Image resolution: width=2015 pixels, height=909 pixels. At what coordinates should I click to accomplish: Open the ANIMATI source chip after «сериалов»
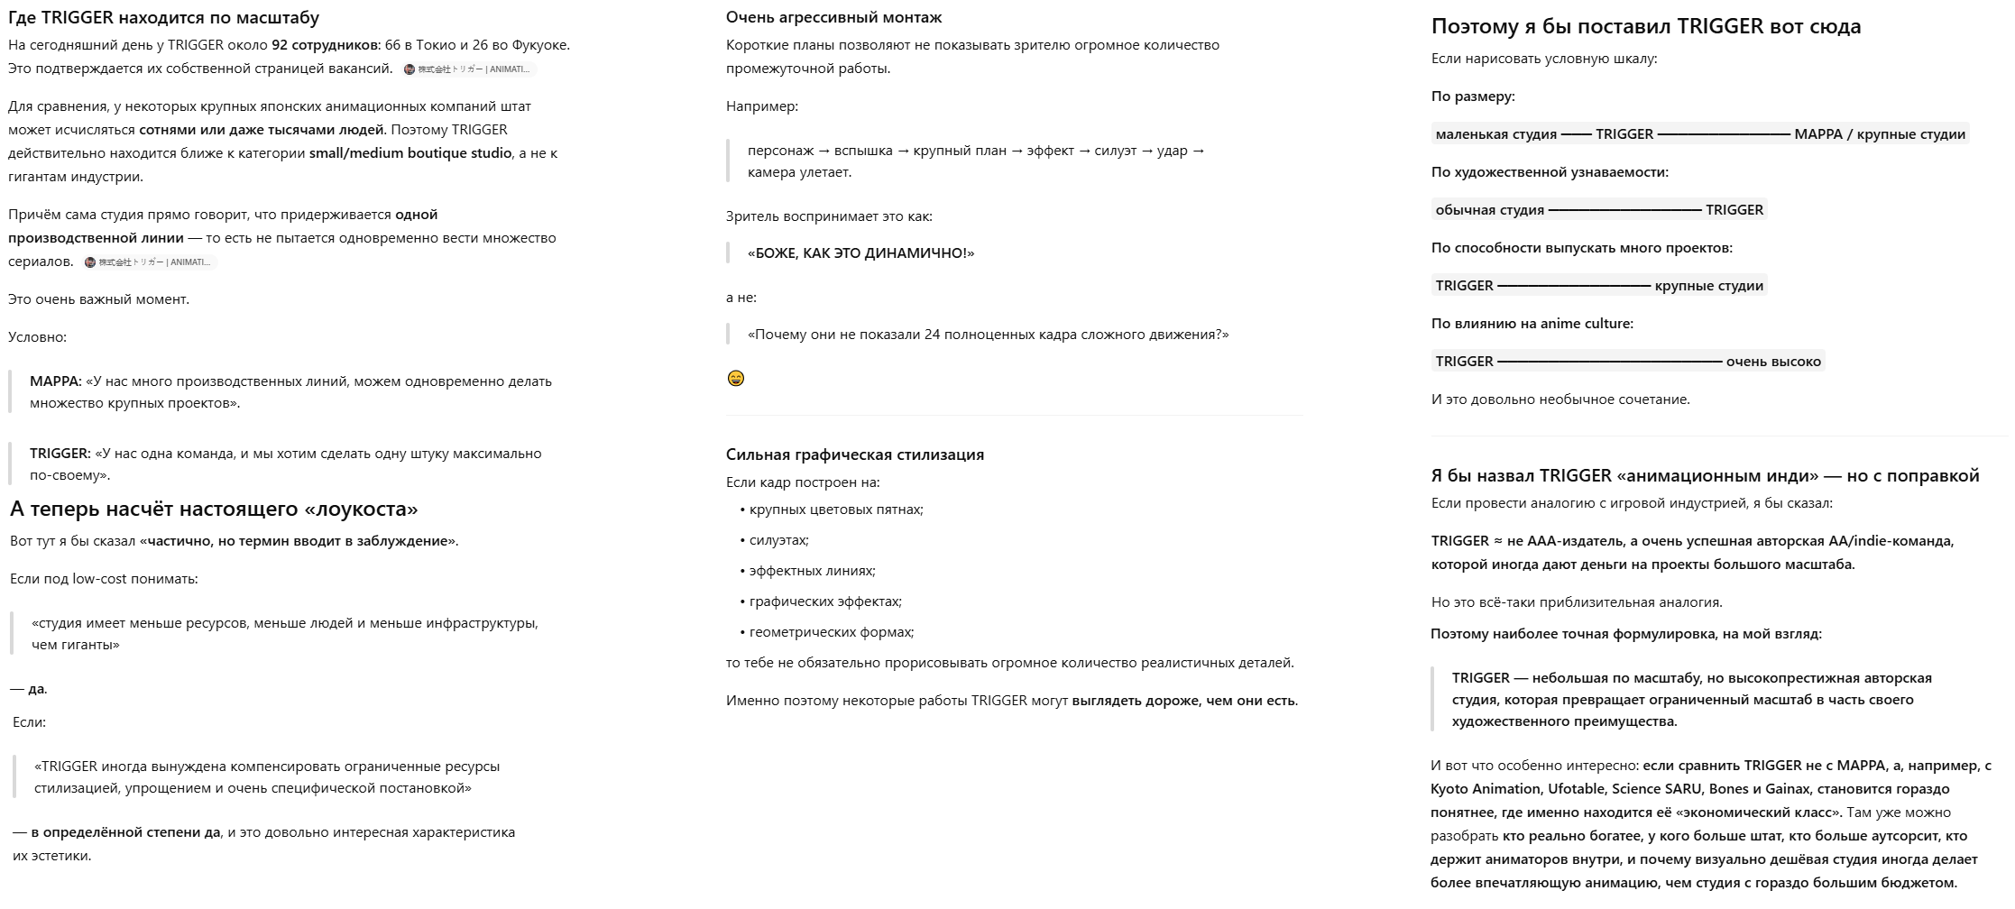(x=149, y=262)
